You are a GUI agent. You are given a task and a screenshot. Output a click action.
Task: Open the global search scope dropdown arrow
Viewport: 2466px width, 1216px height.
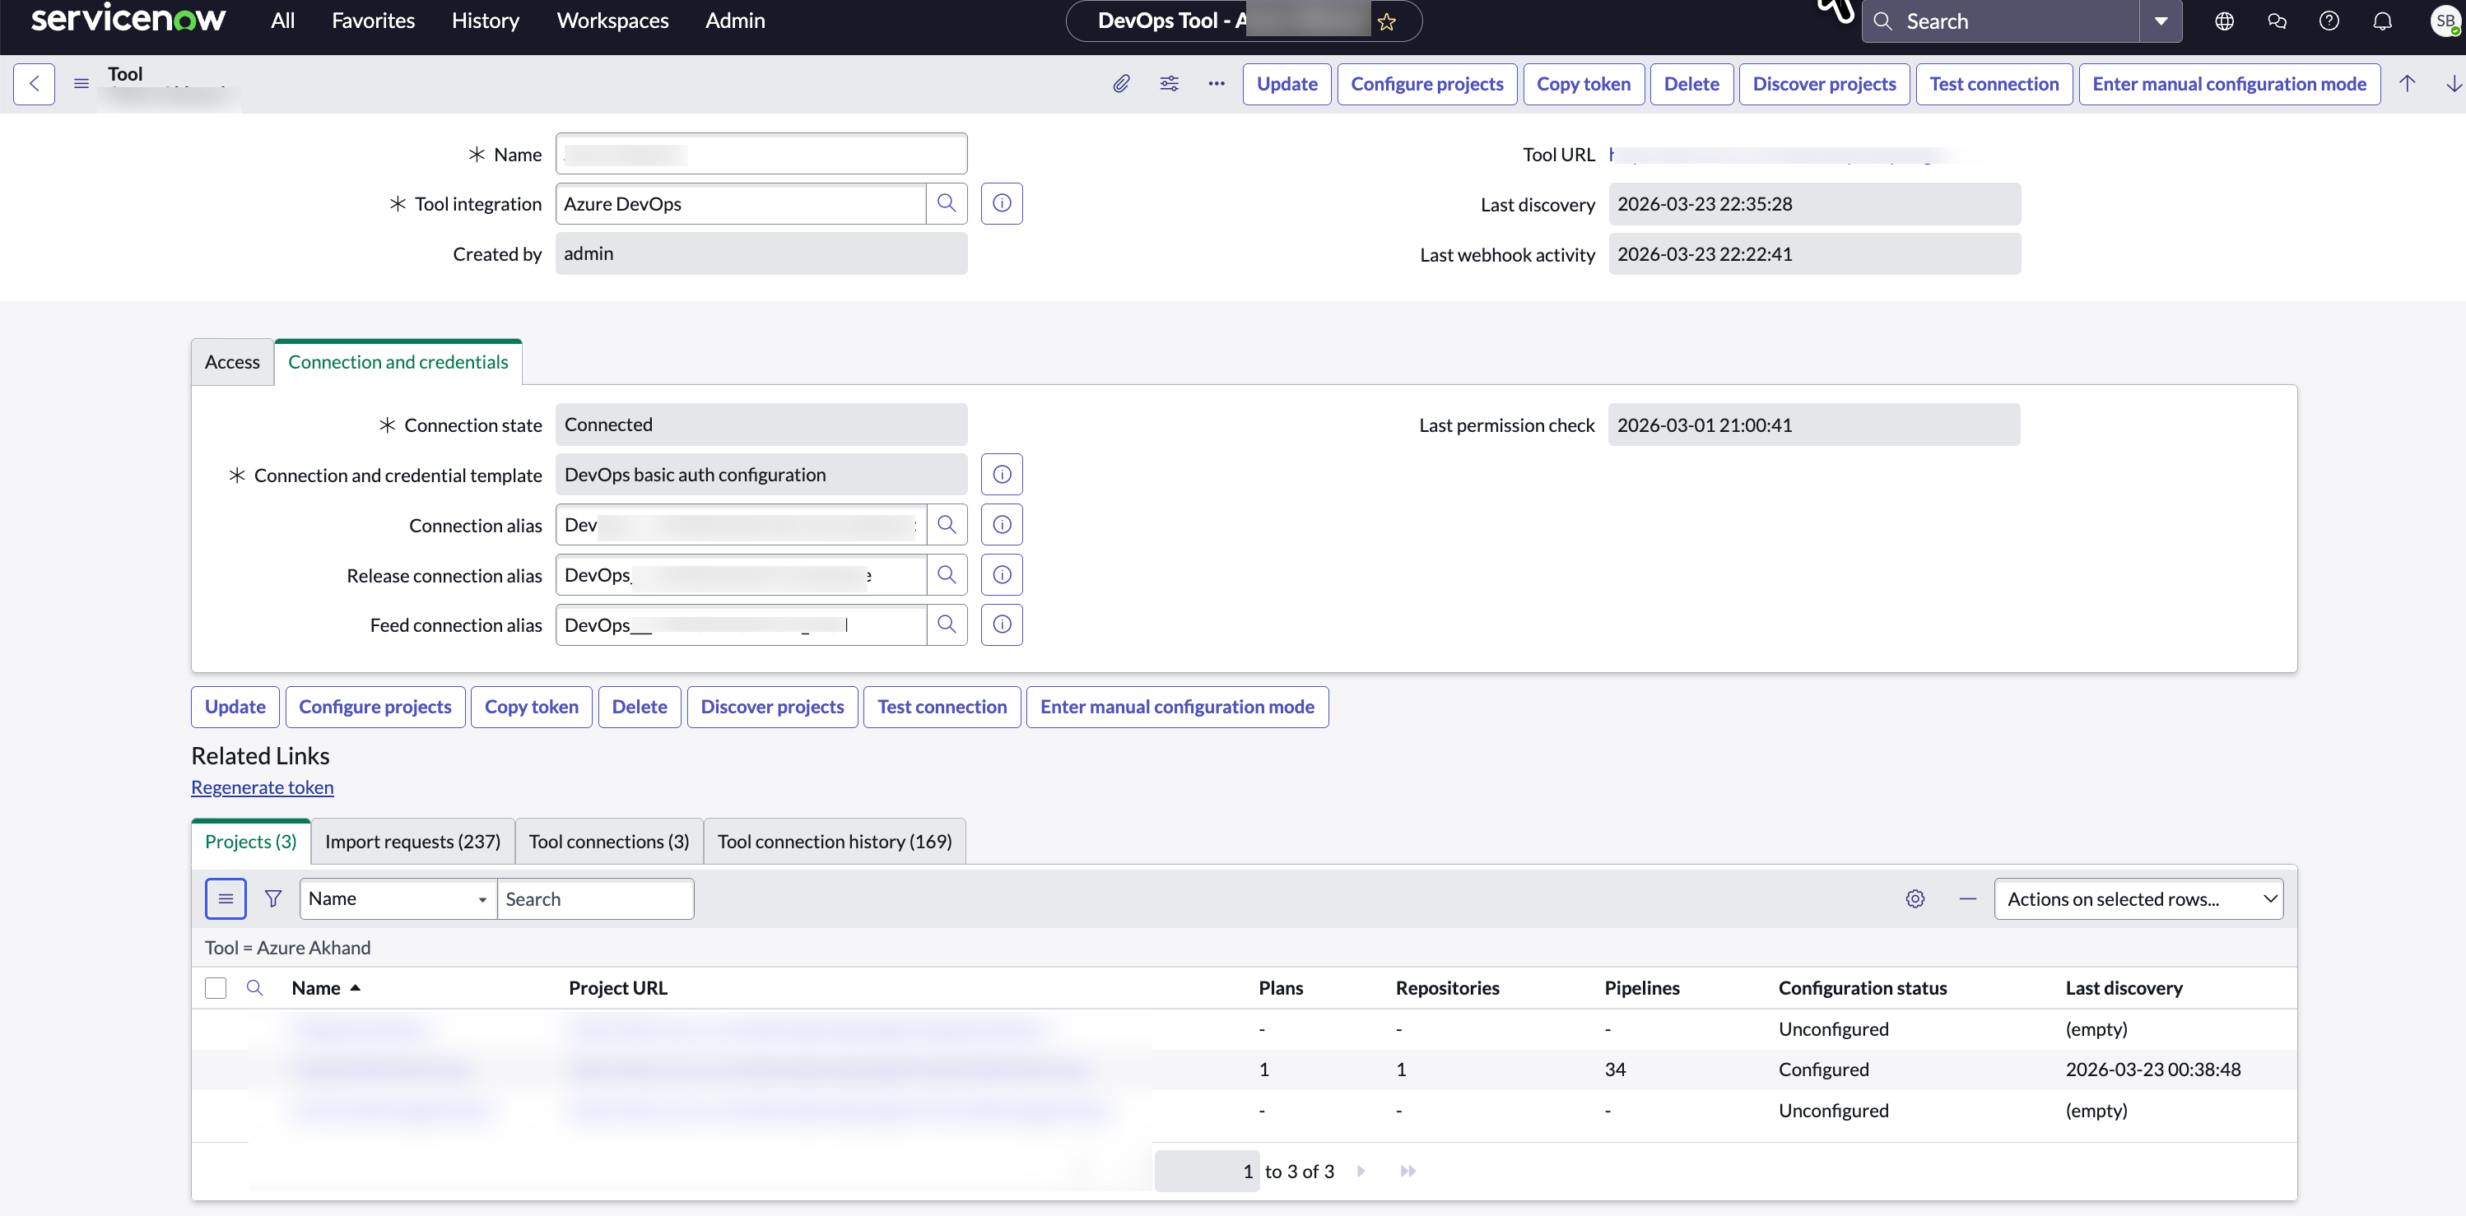click(x=2161, y=21)
